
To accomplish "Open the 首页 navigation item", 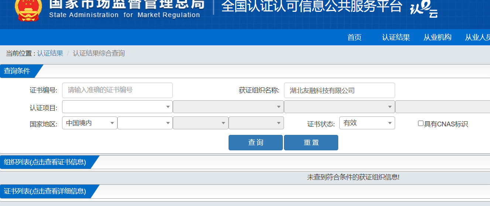I will pyautogui.click(x=354, y=37).
